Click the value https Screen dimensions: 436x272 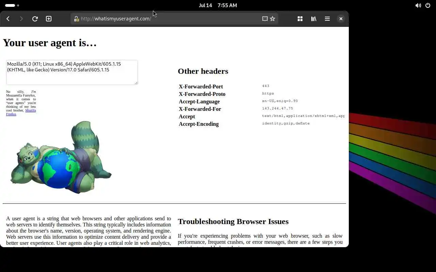click(268, 93)
